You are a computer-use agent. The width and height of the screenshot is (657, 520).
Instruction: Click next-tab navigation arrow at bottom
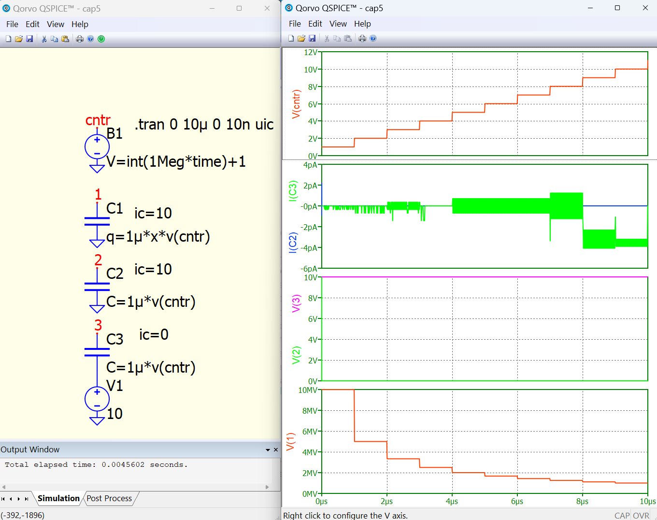[x=19, y=499]
